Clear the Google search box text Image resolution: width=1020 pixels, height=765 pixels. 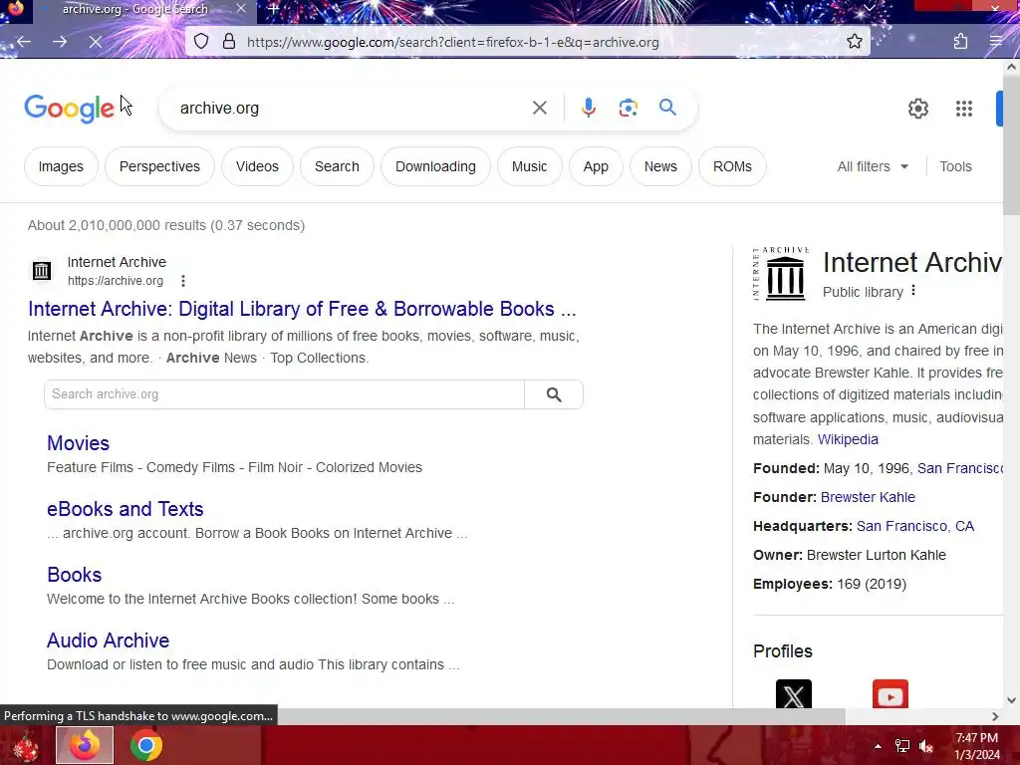[x=539, y=108]
